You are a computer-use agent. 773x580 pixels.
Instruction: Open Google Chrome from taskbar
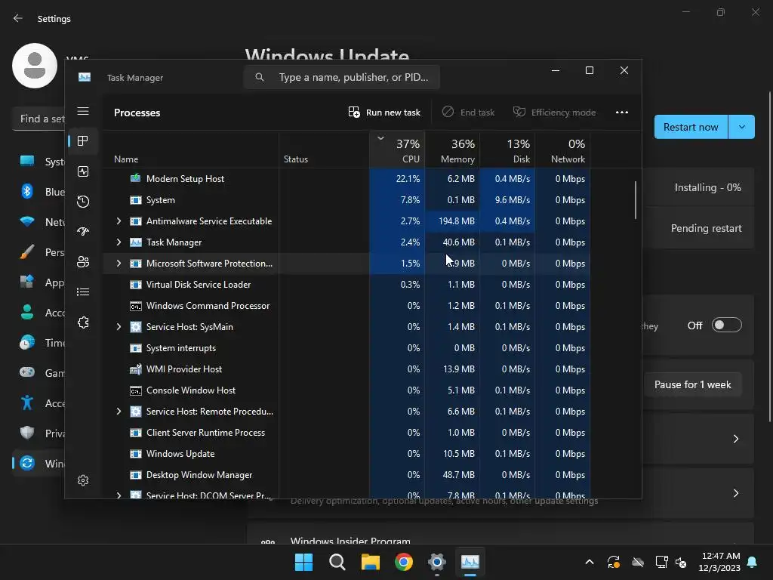click(404, 562)
